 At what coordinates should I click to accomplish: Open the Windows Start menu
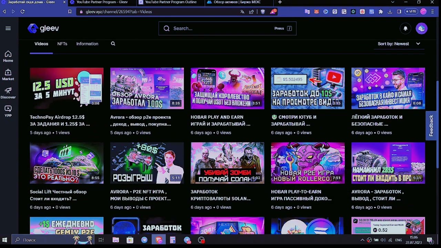tap(5, 240)
